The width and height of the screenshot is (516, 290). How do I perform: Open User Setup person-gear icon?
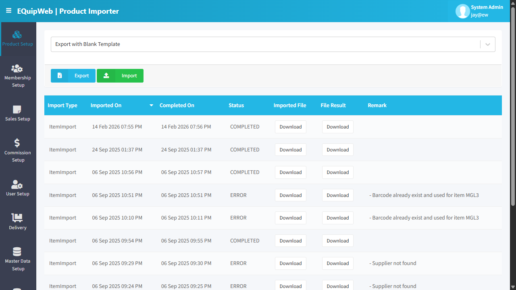(17, 184)
